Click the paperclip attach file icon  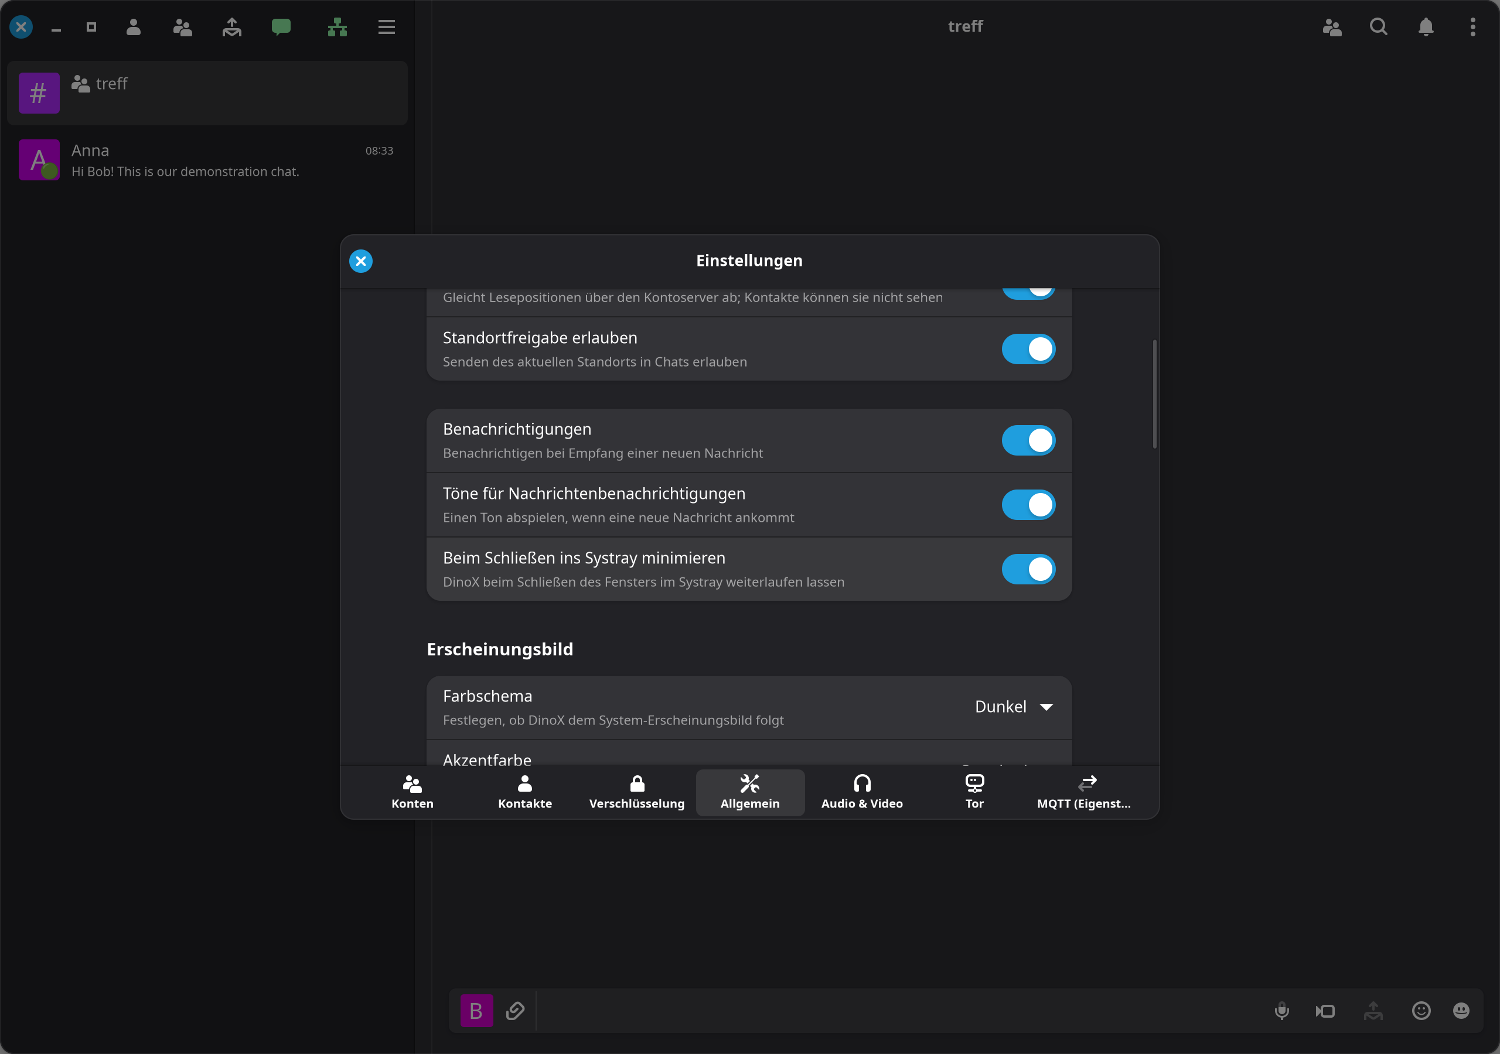[x=516, y=1011]
